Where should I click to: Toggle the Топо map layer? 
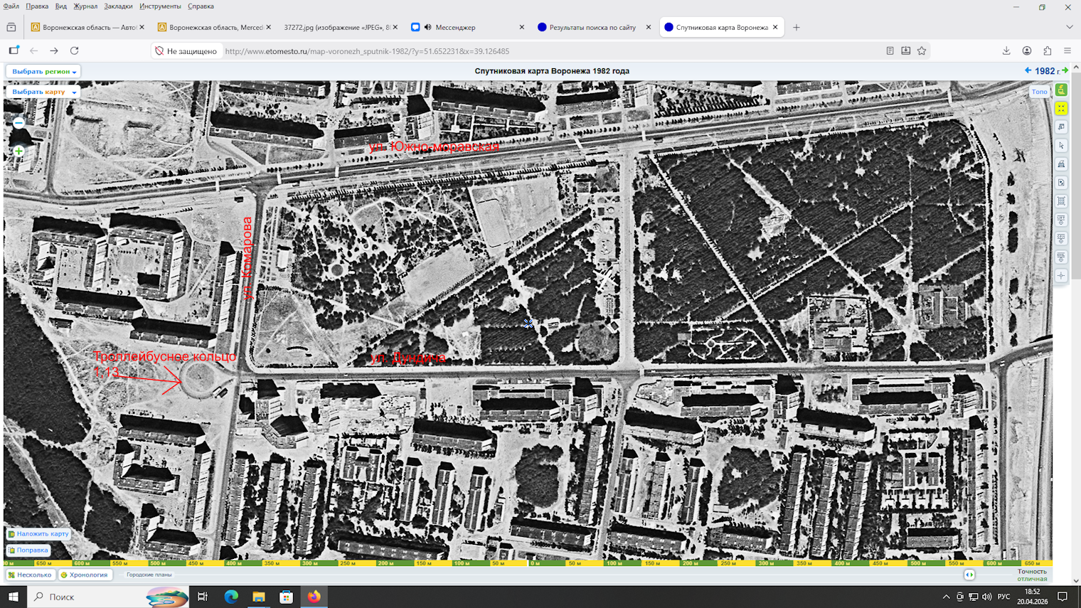point(1039,92)
